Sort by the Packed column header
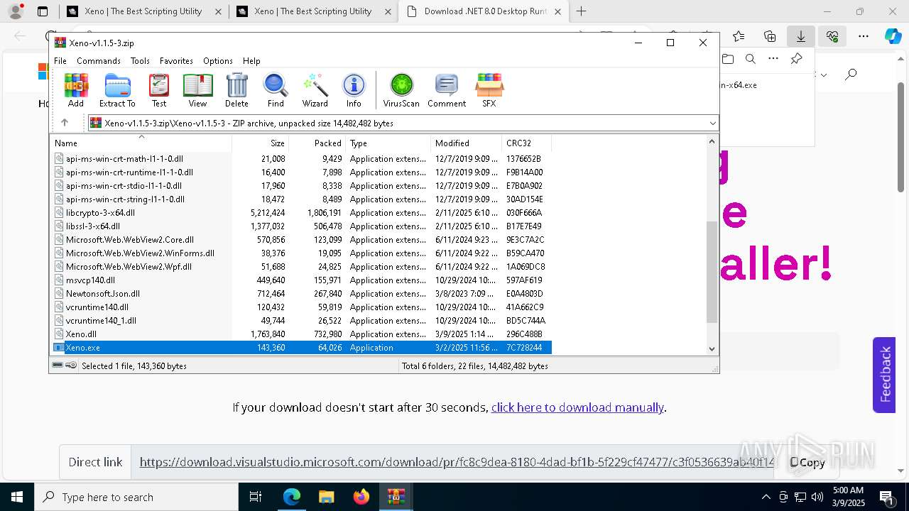 [x=317, y=143]
